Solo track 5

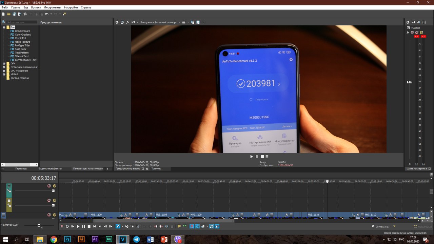54,186
